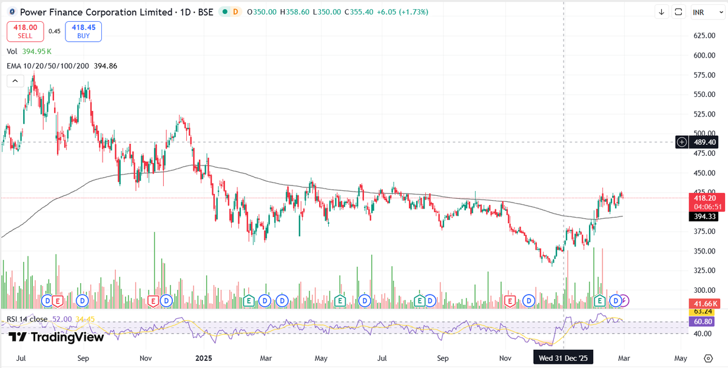Click the H358.60 high value
Screen dimensions: 728x368
(x=294, y=12)
